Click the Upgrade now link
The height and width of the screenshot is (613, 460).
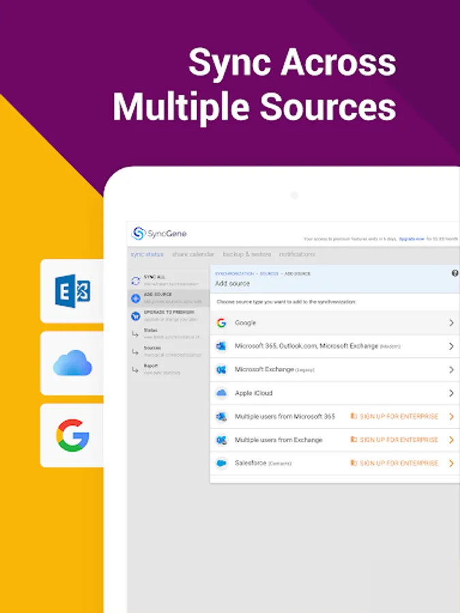412,238
